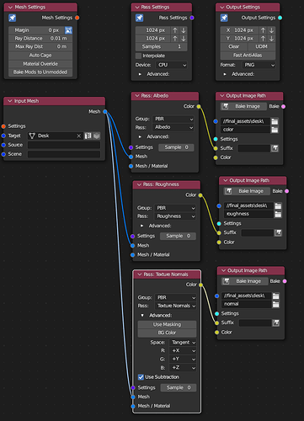Click the Source field in Input Mesh

pos(64,145)
